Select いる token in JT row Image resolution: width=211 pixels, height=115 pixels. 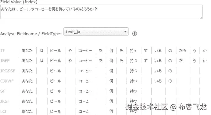[x=158, y=51]
